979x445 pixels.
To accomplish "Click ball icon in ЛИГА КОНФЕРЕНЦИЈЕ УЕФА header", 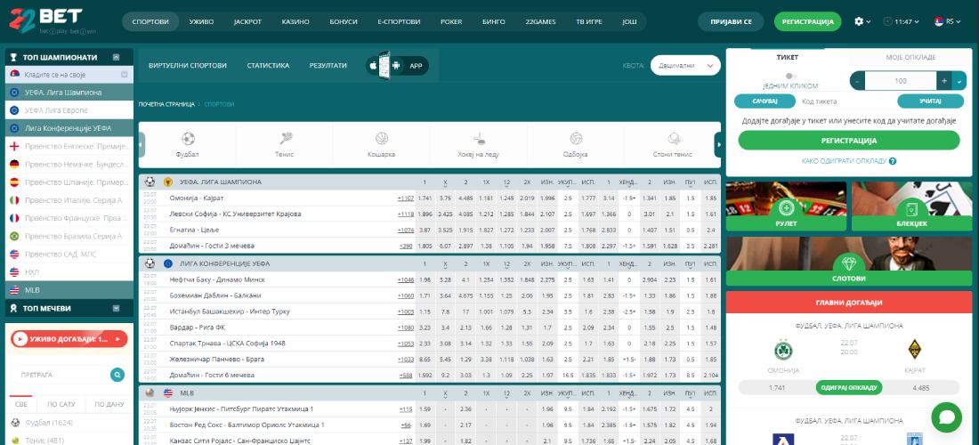I will tap(150, 263).
